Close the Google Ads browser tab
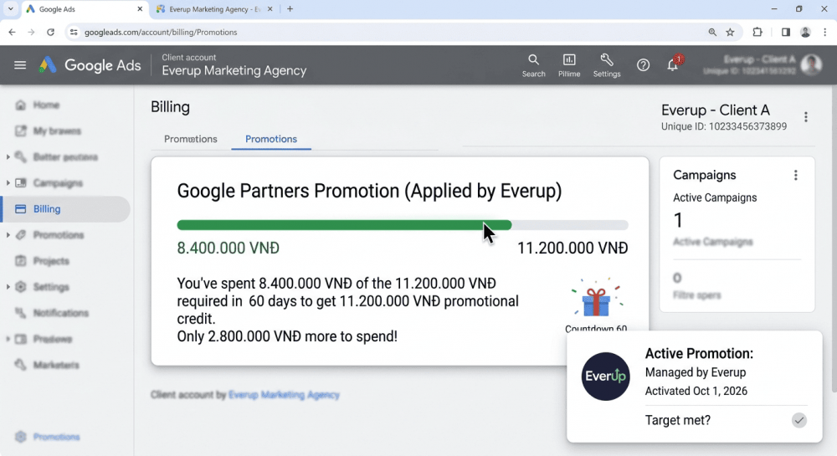Viewport: 837px width, 456px height. point(140,9)
